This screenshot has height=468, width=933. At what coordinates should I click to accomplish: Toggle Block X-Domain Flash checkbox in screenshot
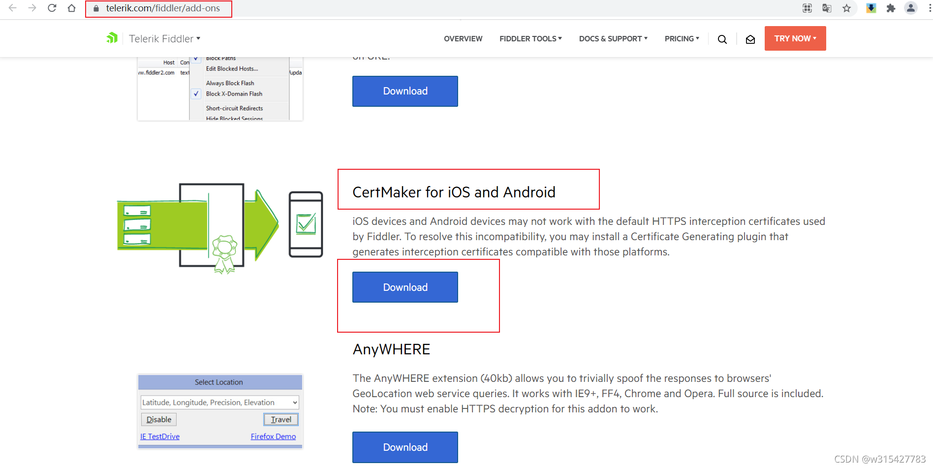196,94
